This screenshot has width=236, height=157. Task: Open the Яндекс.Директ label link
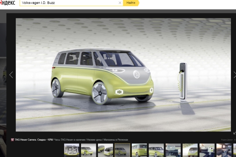click(227, 140)
